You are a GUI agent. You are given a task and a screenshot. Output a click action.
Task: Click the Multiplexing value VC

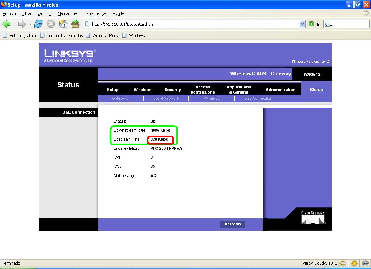[153, 175]
